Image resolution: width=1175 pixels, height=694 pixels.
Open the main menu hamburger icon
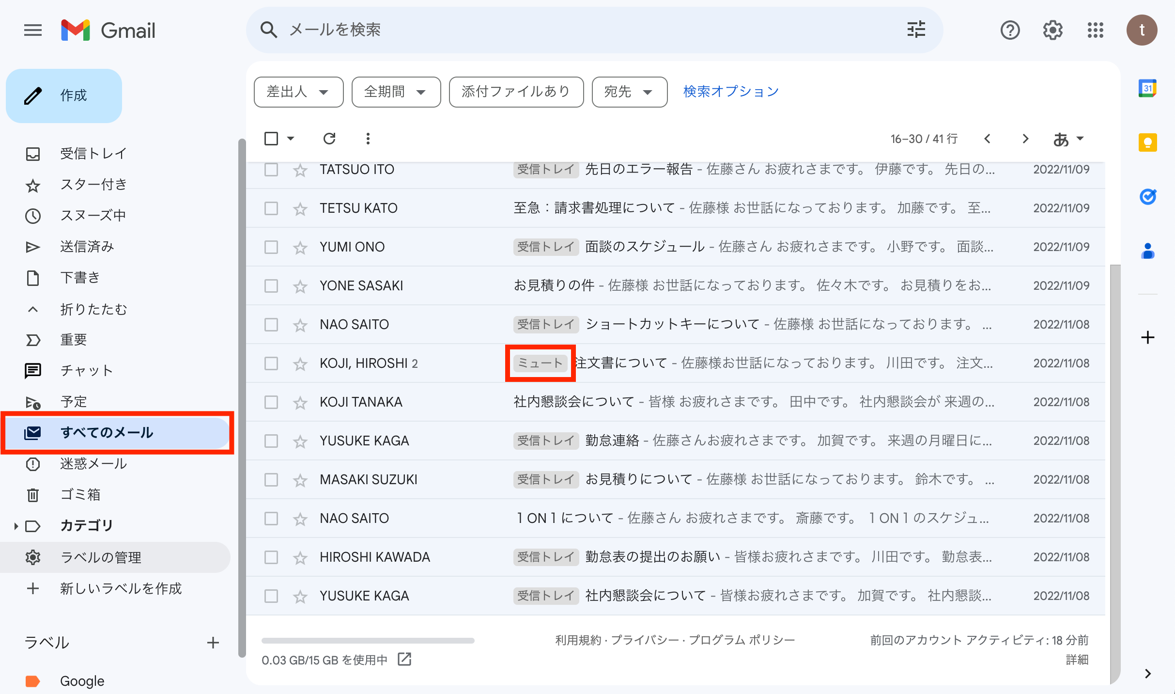coord(33,30)
